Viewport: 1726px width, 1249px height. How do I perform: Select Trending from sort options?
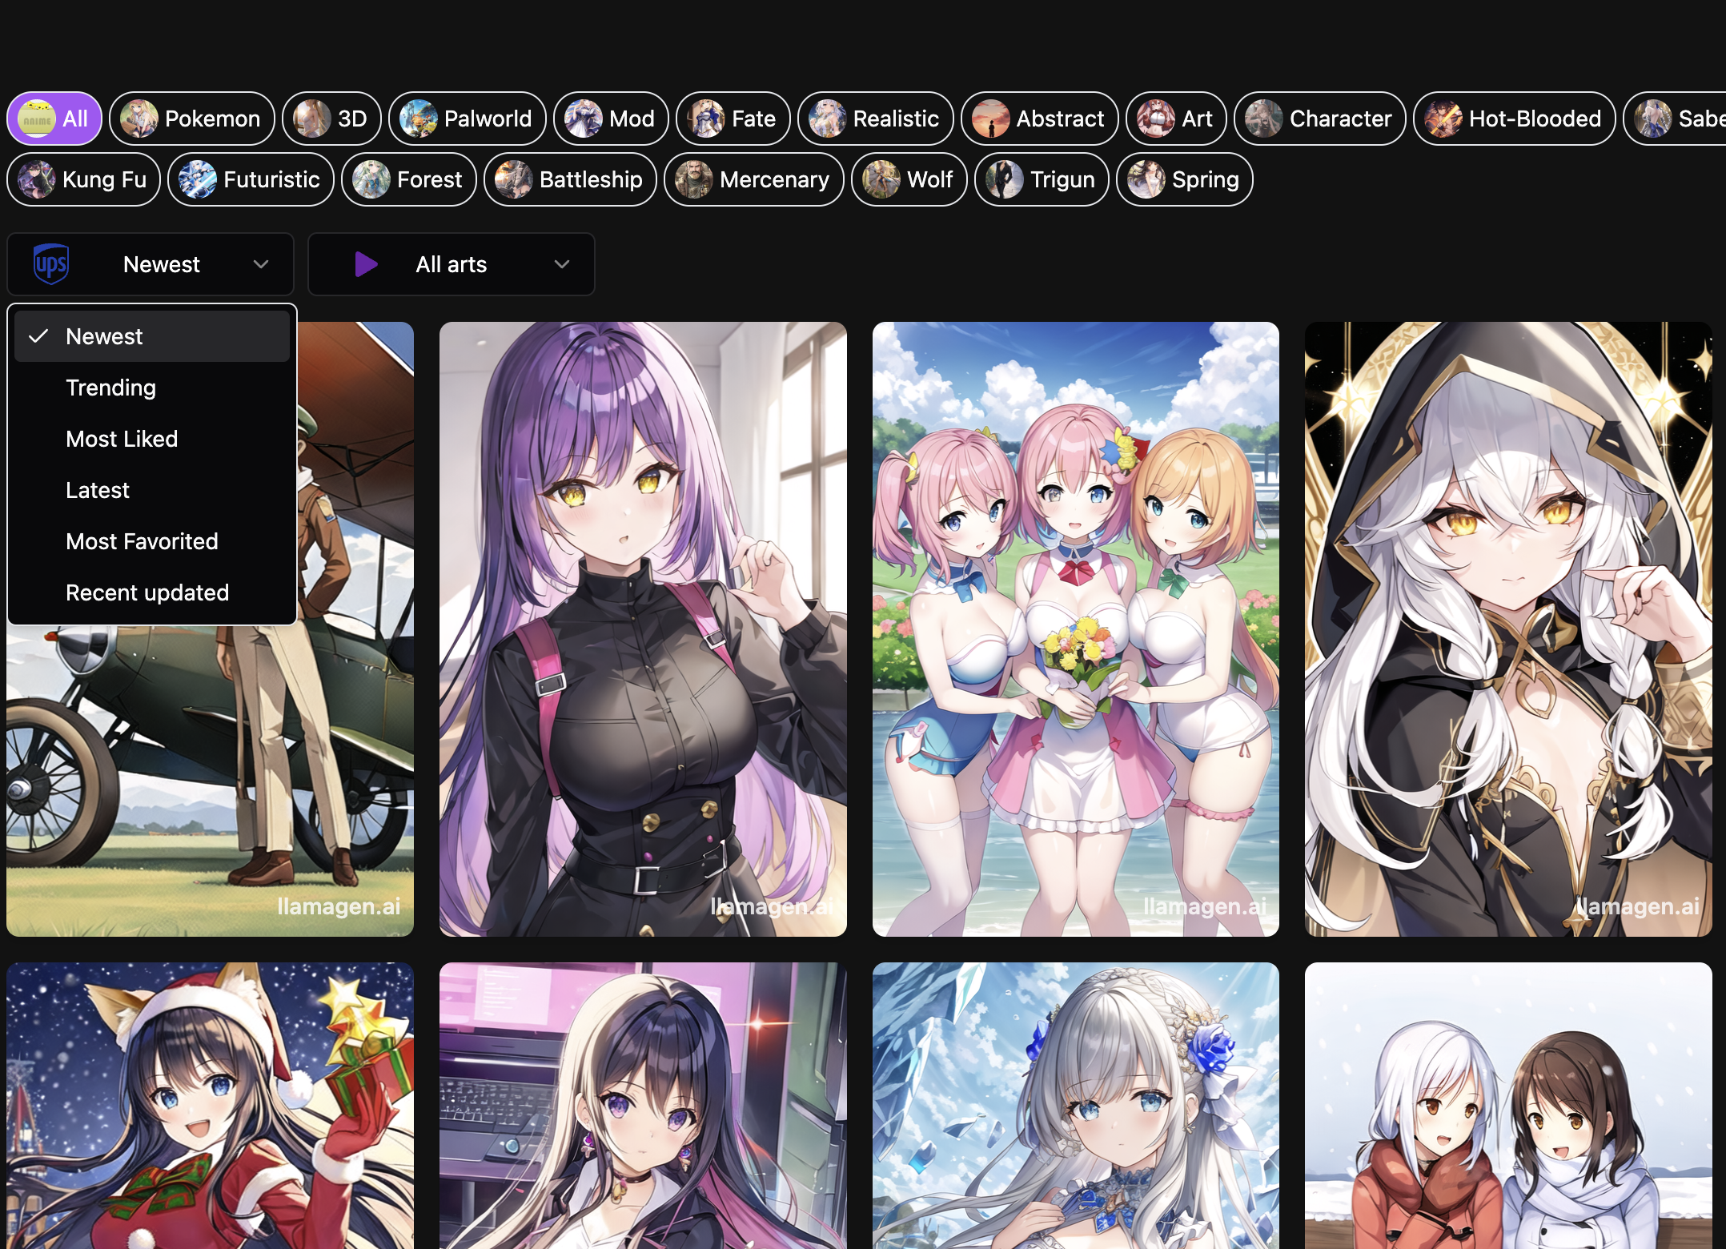click(x=110, y=388)
